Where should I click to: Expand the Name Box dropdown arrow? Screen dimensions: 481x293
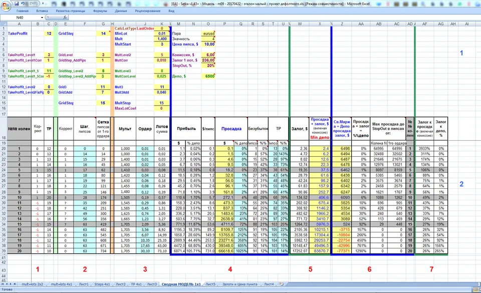coord(42,18)
